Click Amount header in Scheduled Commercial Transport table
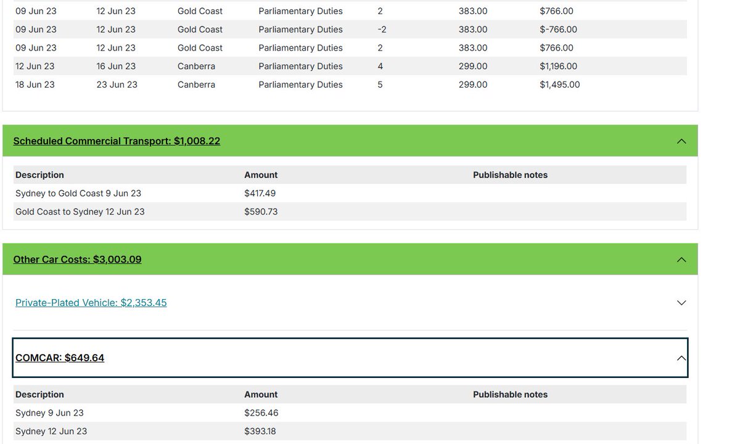Screen dimensions: 740x444 point(261,175)
